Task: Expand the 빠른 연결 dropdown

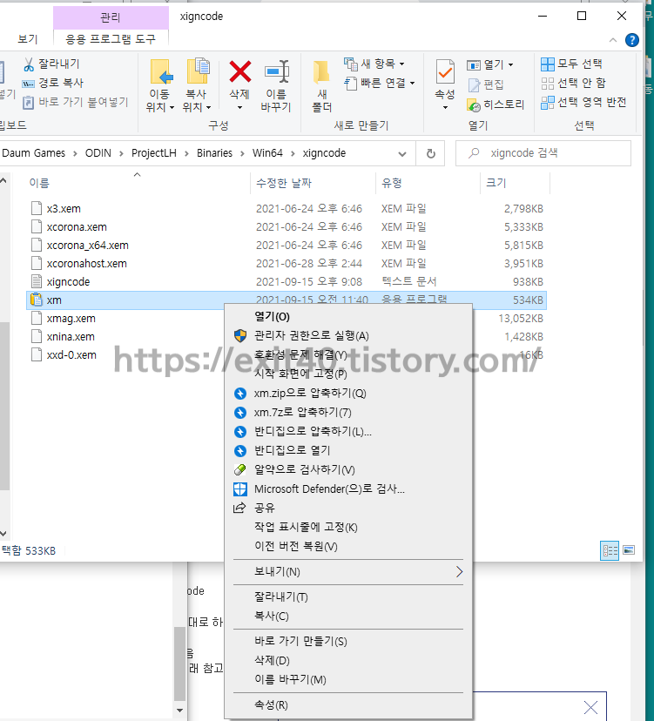Action: 412,84
